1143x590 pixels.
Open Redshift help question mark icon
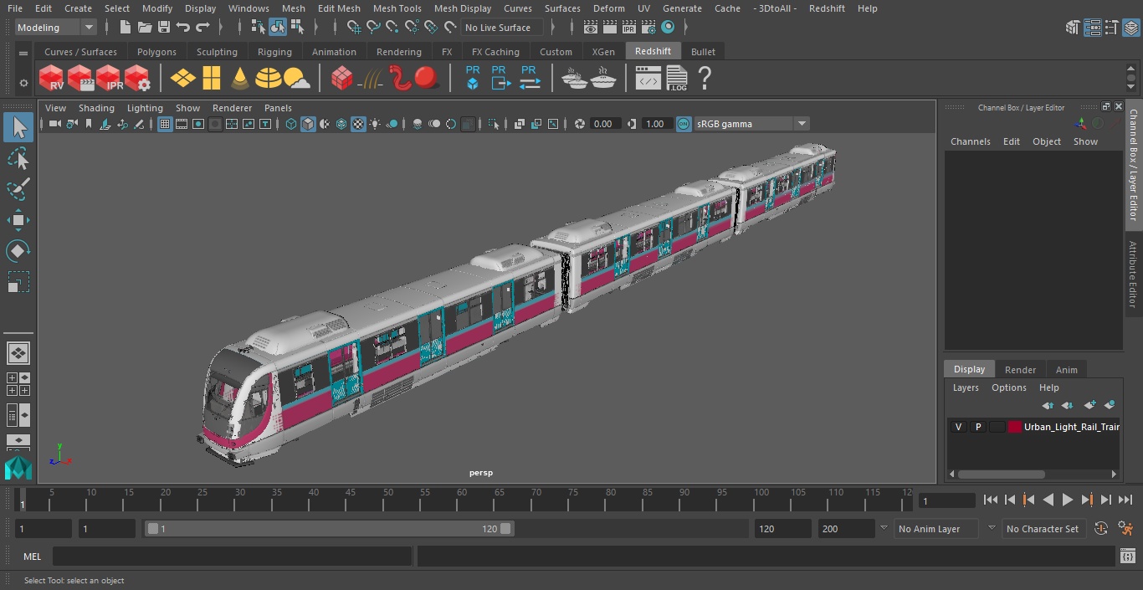tap(705, 79)
